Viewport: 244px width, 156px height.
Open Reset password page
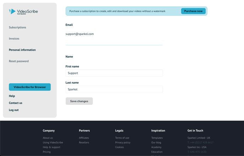pyautogui.click(x=19, y=61)
